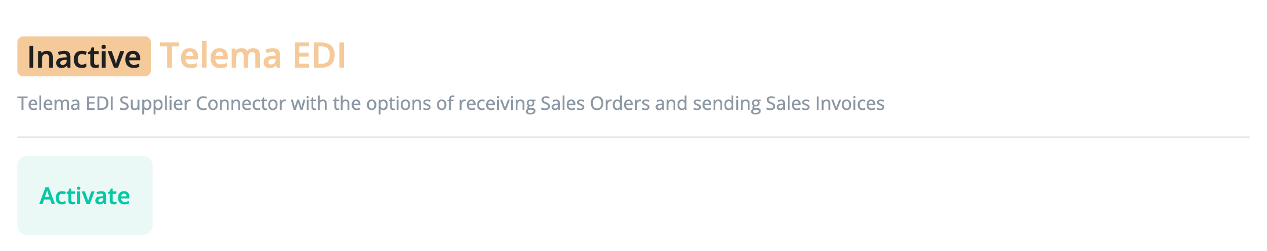Click the Telema EDI connector description text
This screenshot has width=1267, height=251.
click(x=450, y=104)
